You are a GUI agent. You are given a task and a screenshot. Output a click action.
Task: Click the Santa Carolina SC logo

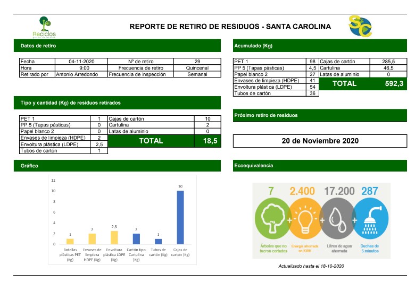[360, 27]
